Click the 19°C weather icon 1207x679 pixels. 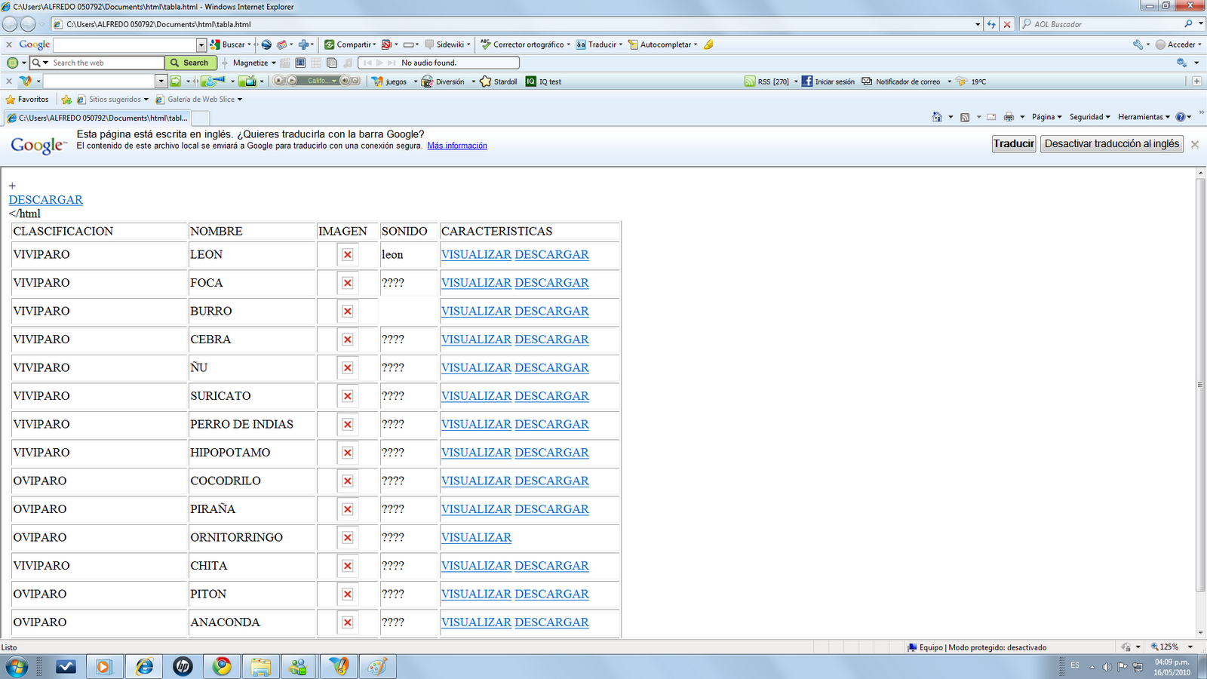(x=962, y=81)
